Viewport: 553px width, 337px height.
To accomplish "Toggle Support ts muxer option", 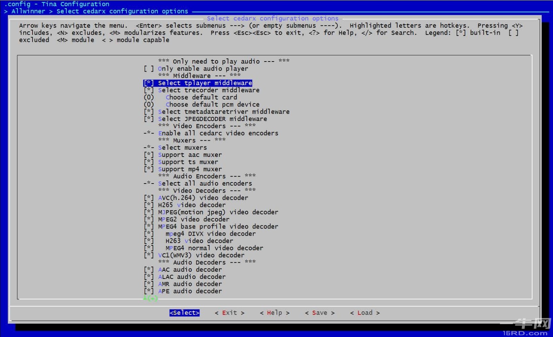I will (149, 162).
